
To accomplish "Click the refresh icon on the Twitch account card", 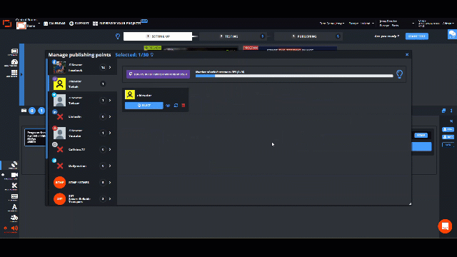I will pos(176,105).
